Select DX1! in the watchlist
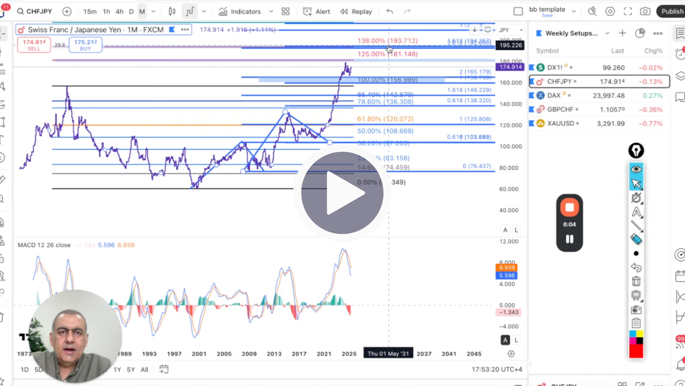685x386 pixels. click(599, 68)
